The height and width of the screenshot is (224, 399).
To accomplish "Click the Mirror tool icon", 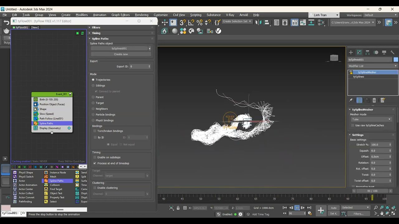I will point(258,22).
